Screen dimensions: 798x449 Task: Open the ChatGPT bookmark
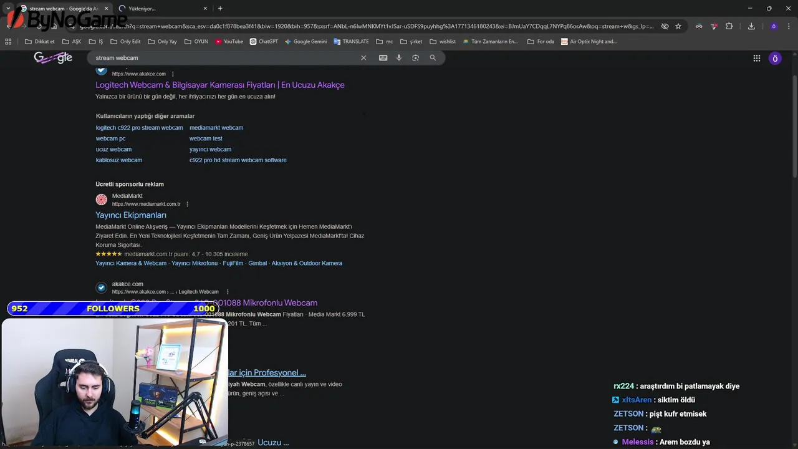point(264,42)
